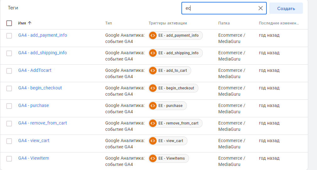Open the EE - remove_from_cart trigger chip
The width and height of the screenshot is (317, 170).
tap(175, 123)
